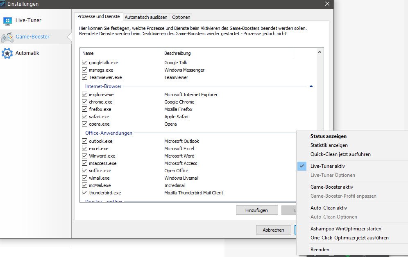Uncheck the firefox.exe checkbox
This screenshot has width=408, height=257.
coord(85,109)
